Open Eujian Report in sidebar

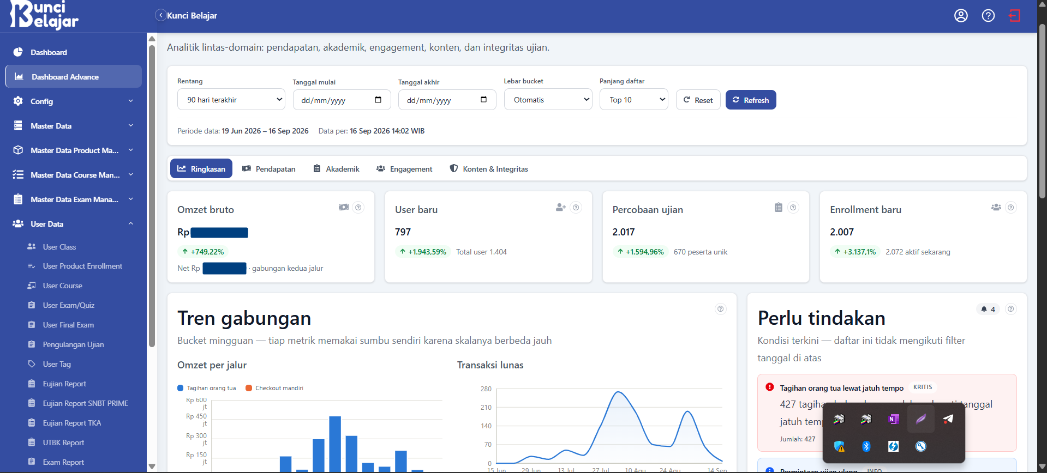(x=64, y=384)
